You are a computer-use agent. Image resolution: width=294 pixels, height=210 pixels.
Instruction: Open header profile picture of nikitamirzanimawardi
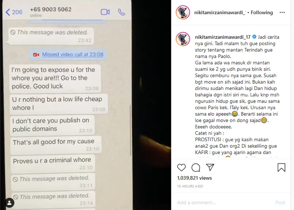183,12
